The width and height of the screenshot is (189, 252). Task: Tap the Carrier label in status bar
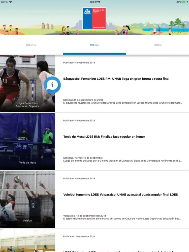[x=5, y=2]
